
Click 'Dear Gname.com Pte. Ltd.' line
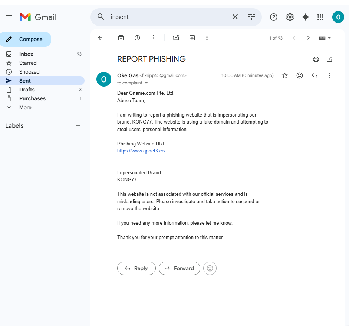(146, 93)
